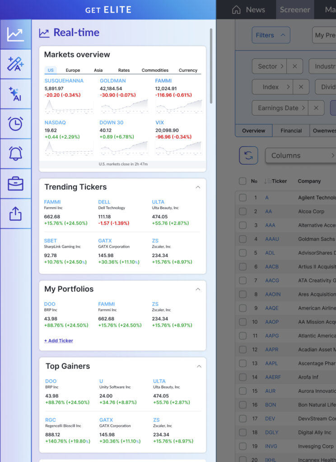Open the NASDAQ index link
The width and height of the screenshot is (336, 462).
[x=55, y=123]
